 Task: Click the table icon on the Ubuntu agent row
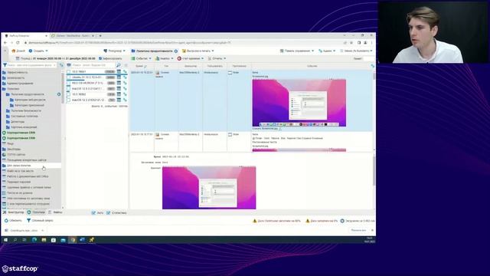(x=119, y=77)
